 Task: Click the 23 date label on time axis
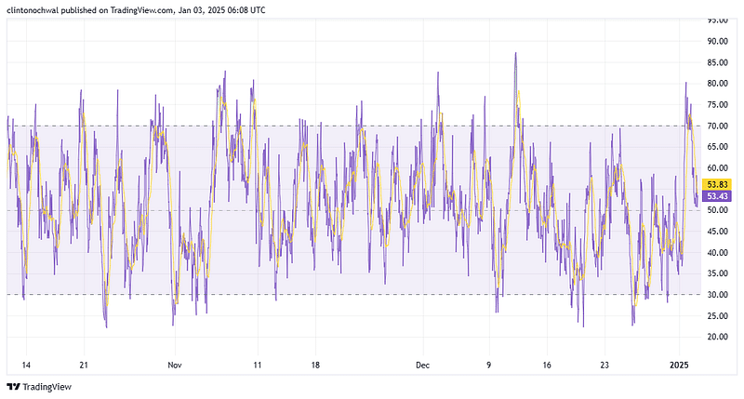[x=605, y=365]
